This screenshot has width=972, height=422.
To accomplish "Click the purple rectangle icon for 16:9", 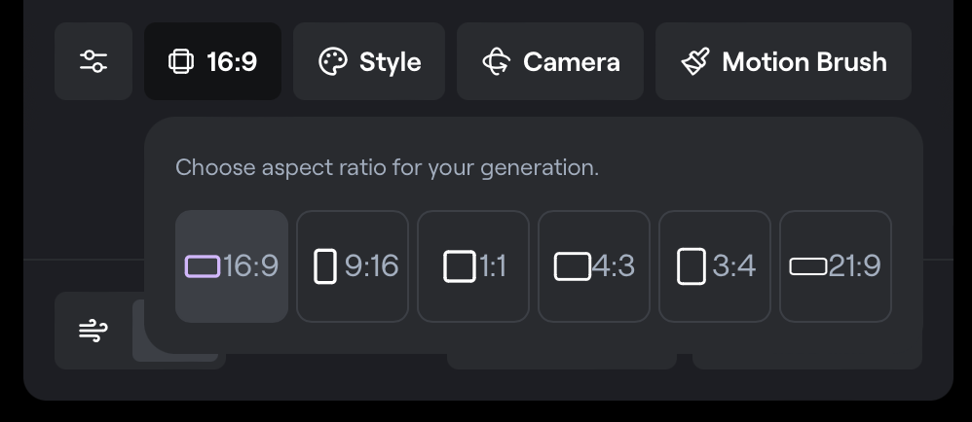I will tap(203, 266).
